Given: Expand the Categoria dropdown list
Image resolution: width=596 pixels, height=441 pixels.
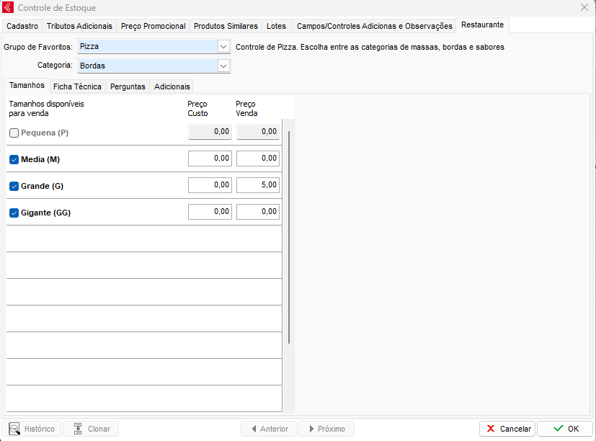Looking at the screenshot, I should pyautogui.click(x=223, y=66).
